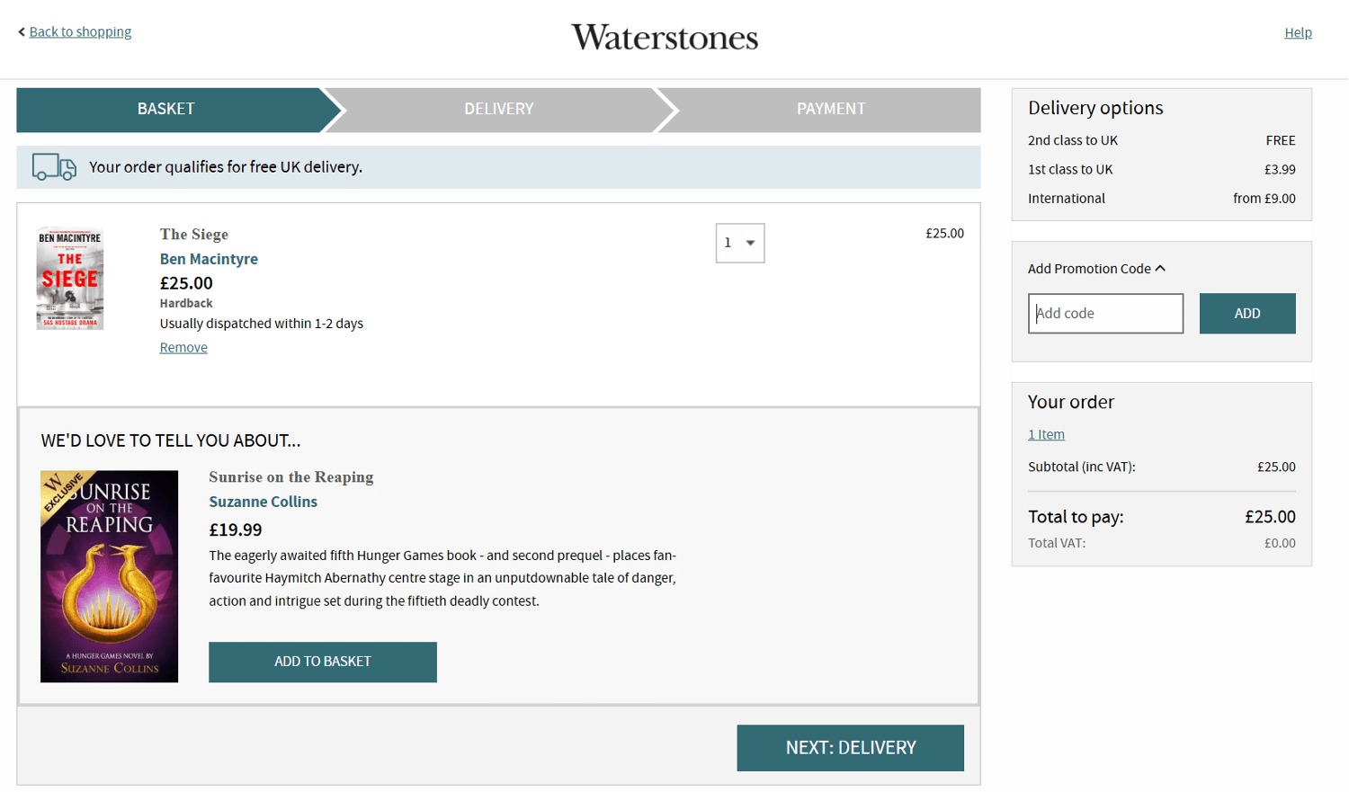1349x792 pixels.
Task: Click Next: Delivery button
Action: pos(850,748)
